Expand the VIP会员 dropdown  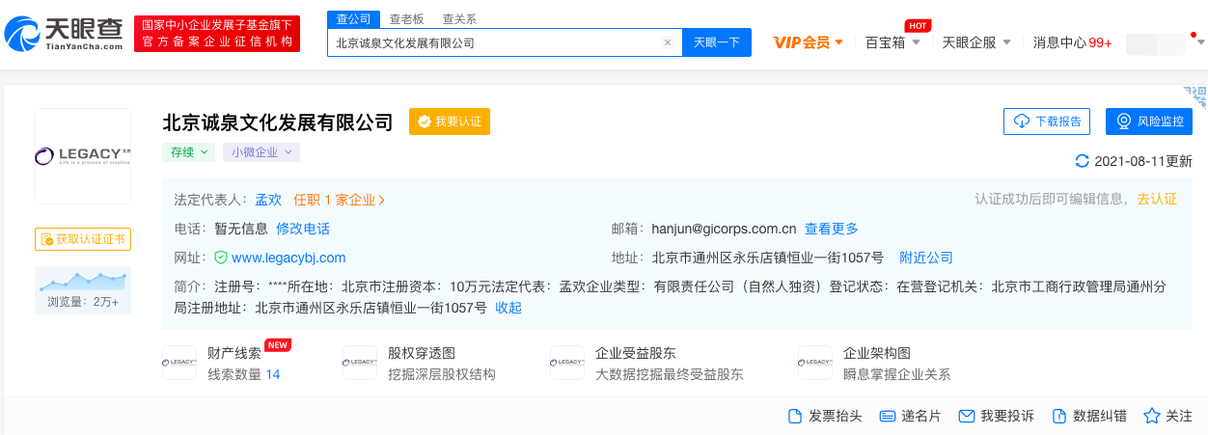809,42
